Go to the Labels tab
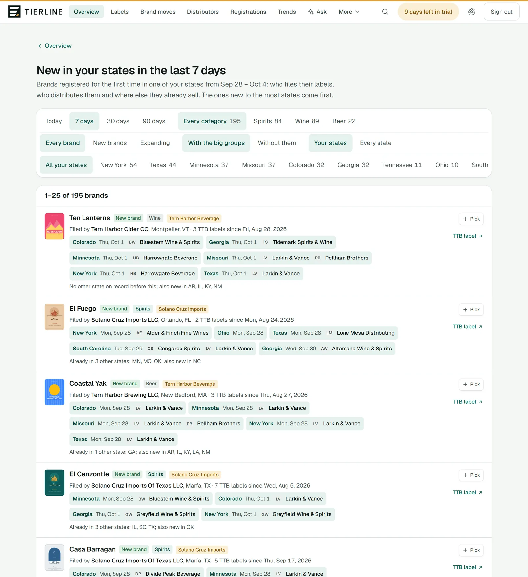This screenshot has height=577, width=528. (119, 12)
